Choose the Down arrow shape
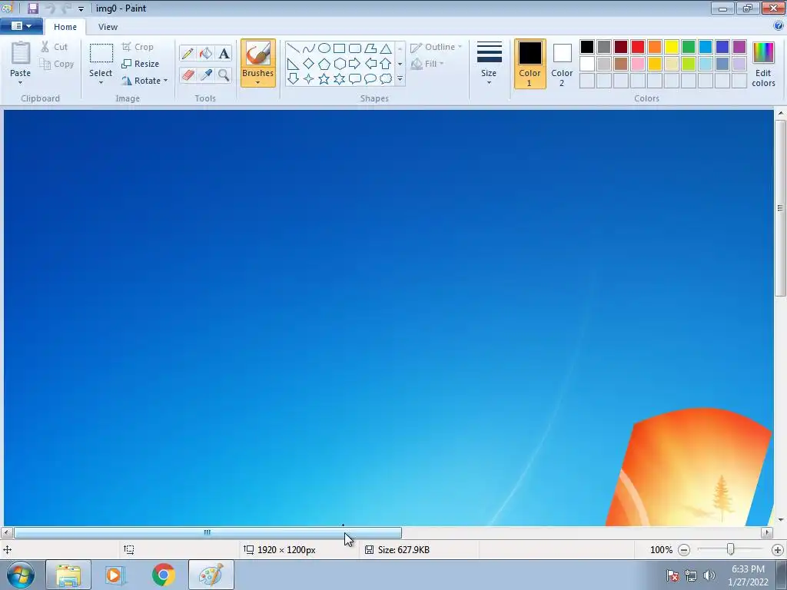 pyautogui.click(x=294, y=79)
